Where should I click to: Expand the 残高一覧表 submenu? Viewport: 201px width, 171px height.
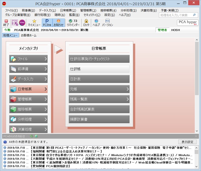tap(99, 99)
